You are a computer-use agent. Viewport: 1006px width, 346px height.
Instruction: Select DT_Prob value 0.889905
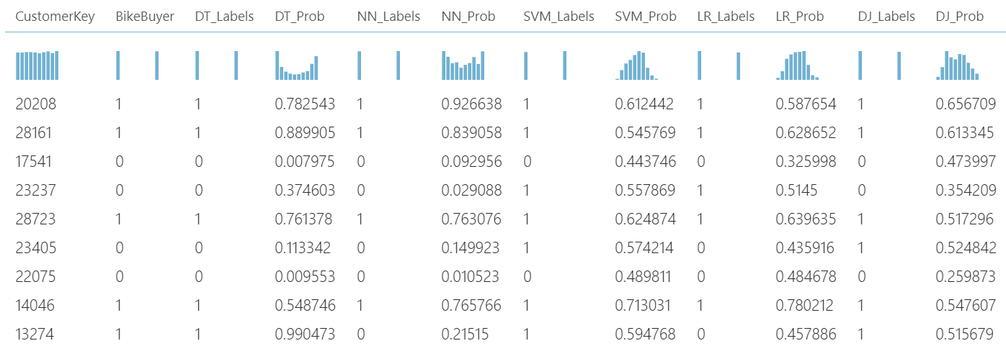pos(305,133)
